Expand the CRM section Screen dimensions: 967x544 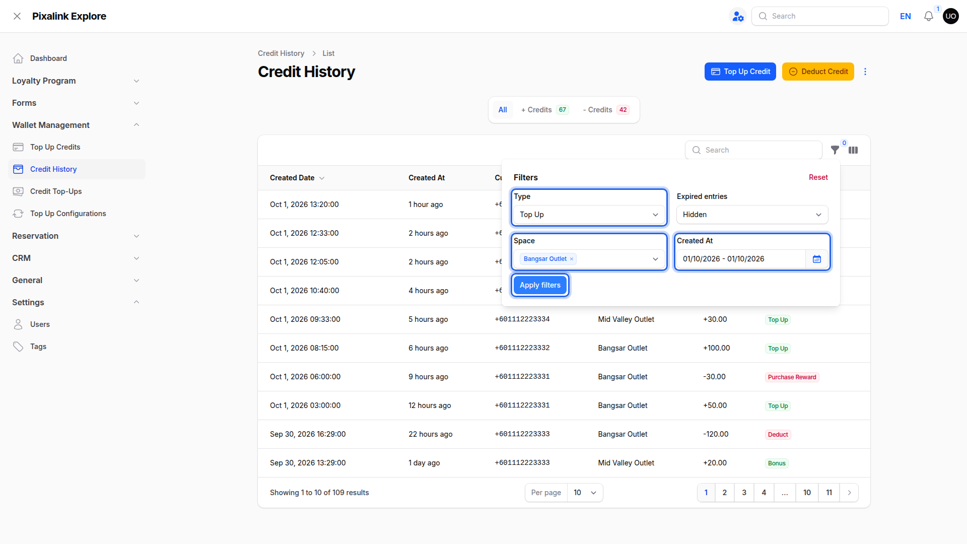(x=77, y=258)
